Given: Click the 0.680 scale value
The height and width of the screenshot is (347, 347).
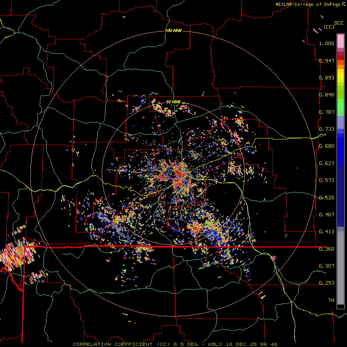Looking at the screenshot, I should [327, 146].
